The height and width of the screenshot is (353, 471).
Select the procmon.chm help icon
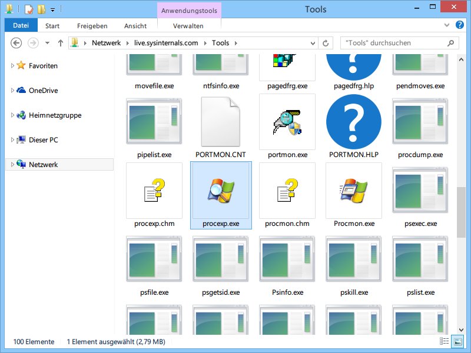click(287, 190)
